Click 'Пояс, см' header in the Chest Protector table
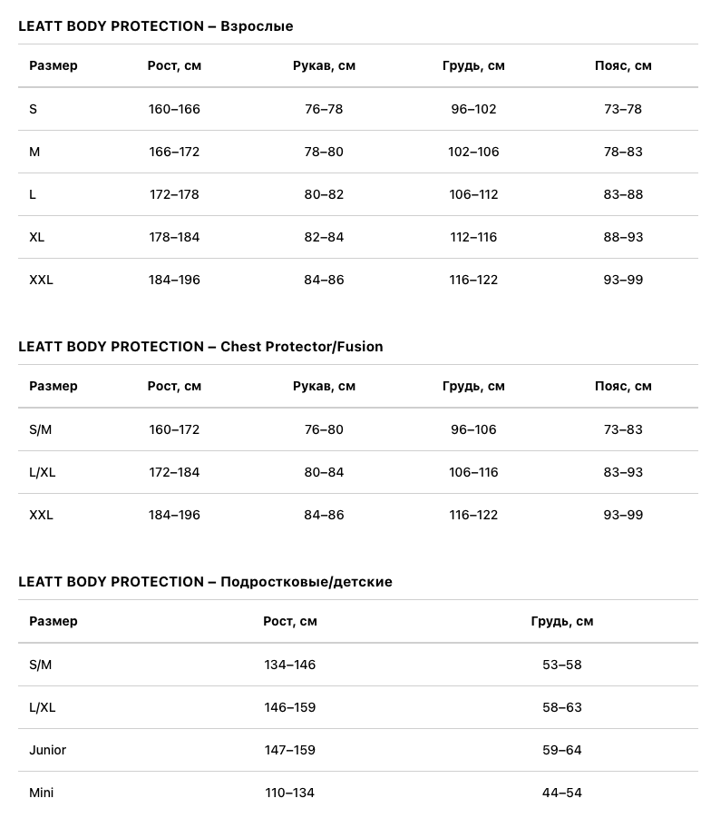The image size is (711, 818). coord(623,386)
